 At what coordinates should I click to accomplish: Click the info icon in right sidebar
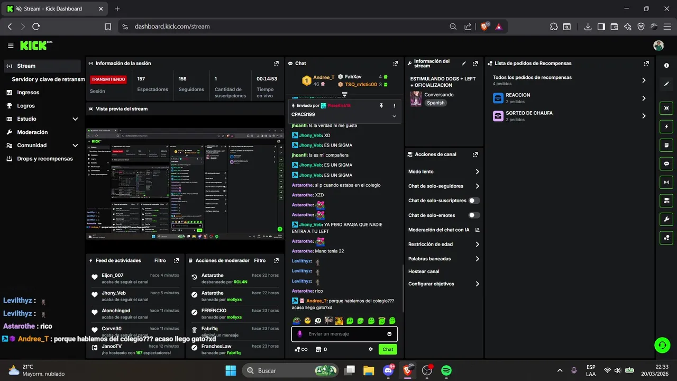666,65
